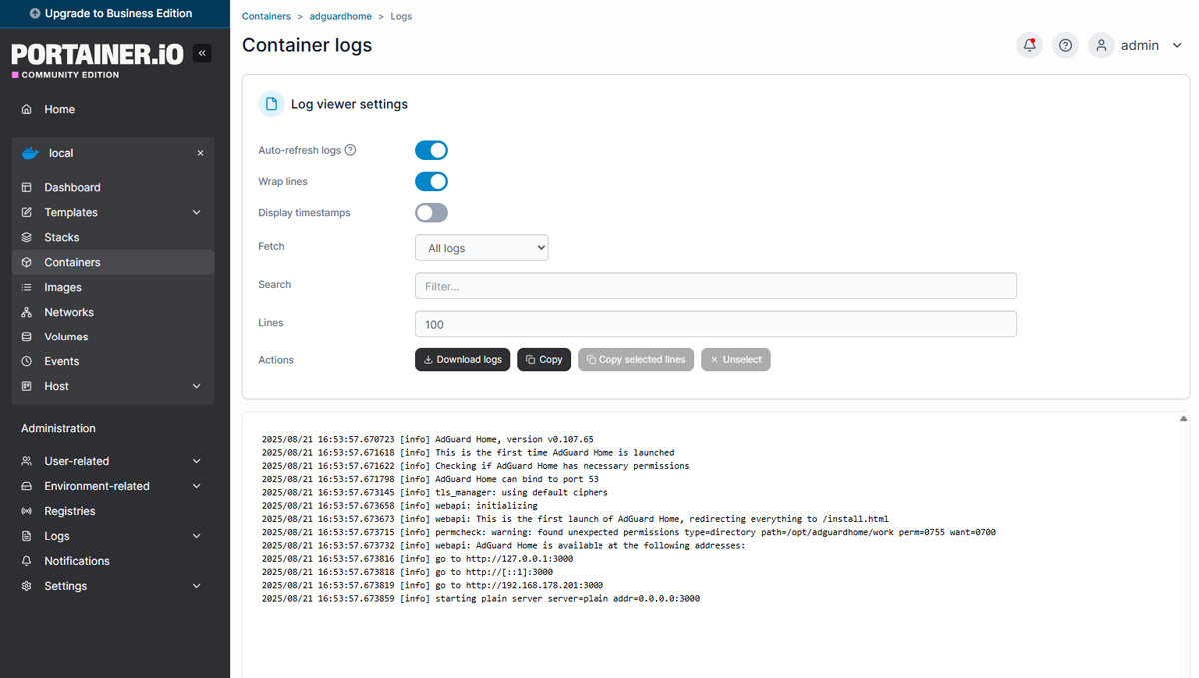Click the admin user avatar icon
1199x678 pixels.
pyautogui.click(x=1101, y=45)
